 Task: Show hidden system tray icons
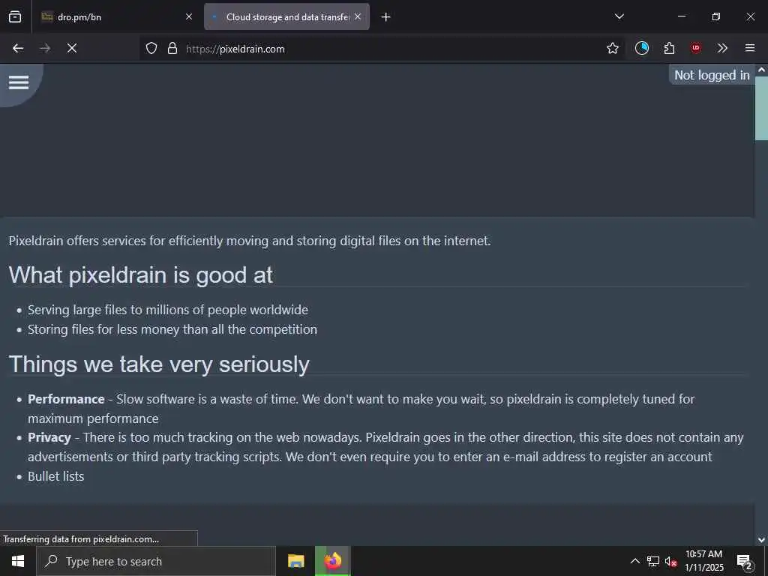634,561
